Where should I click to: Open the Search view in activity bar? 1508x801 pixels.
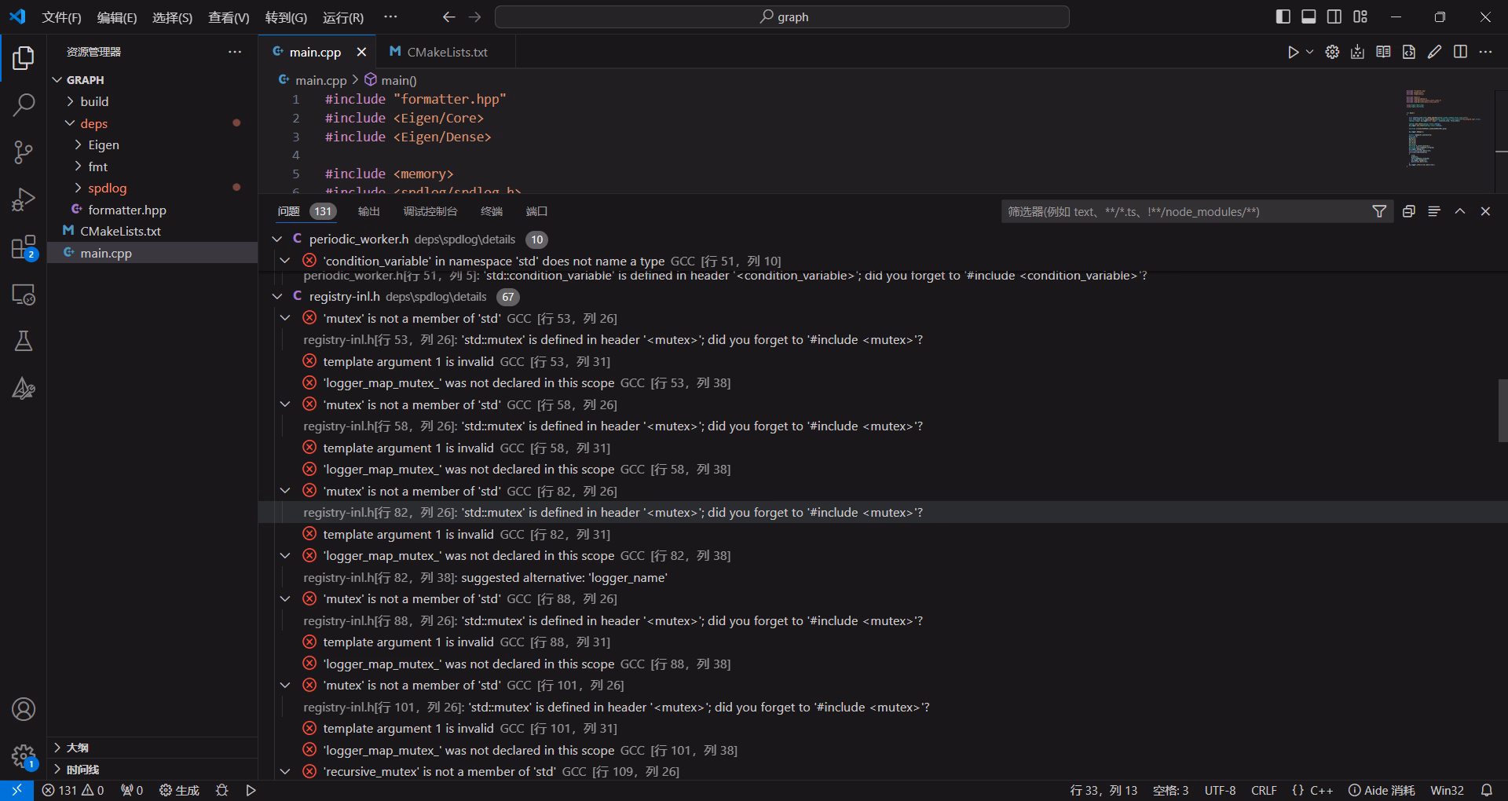point(24,104)
